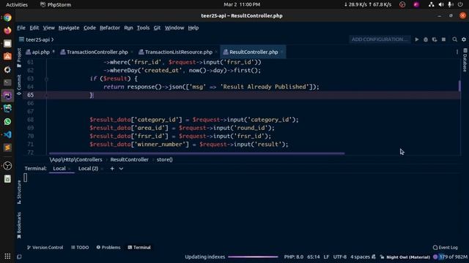The image size is (469, 263).
Task: Open the File menu
Action: pyautogui.click(x=21, y=28)
